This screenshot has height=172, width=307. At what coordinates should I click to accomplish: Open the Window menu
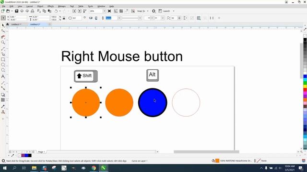tap(101, 6)
